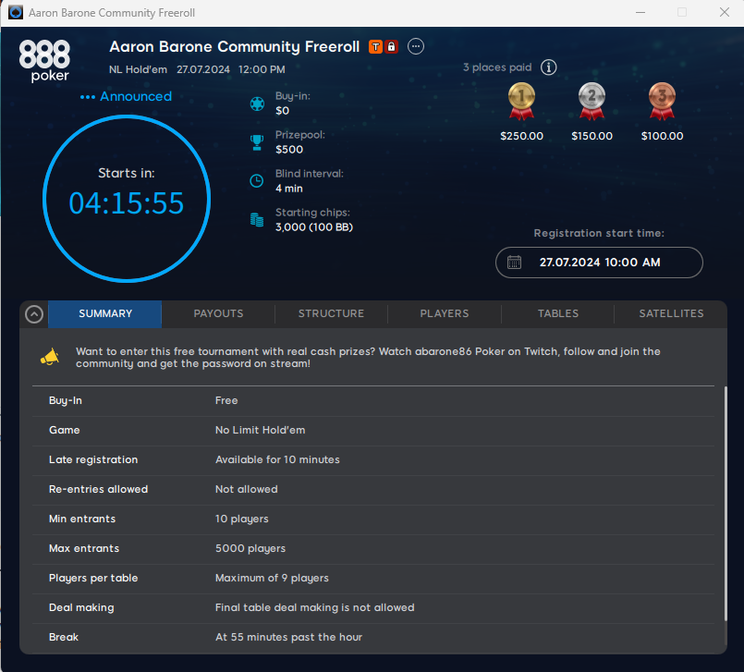This screenshot has height=672, width=744.
Task: Click the summary panel vertical scrollbar
Action: pos(726,503)
